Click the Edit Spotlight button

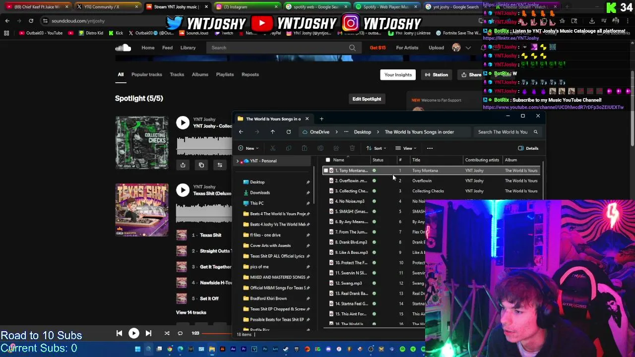pos(367,99)
